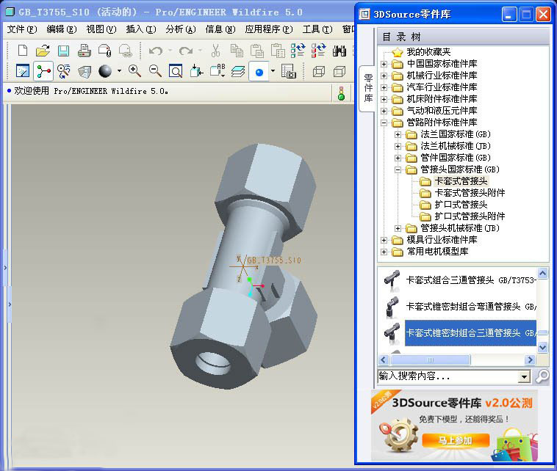Open the search box dropdown arrow
This screenshot has height=471, width=557.
tap(524, 376)
